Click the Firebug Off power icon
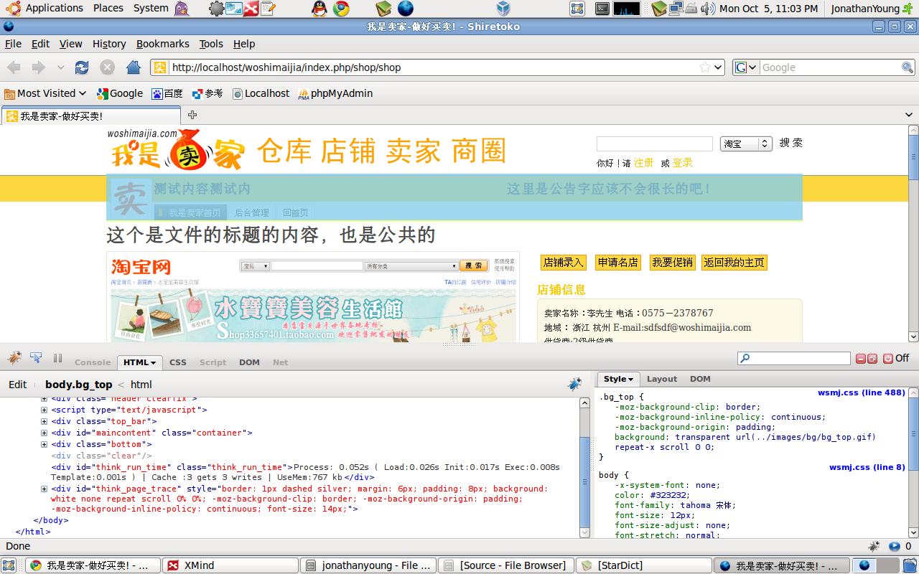The width and height of the screenshot is (919, 574). click(888, 358)
